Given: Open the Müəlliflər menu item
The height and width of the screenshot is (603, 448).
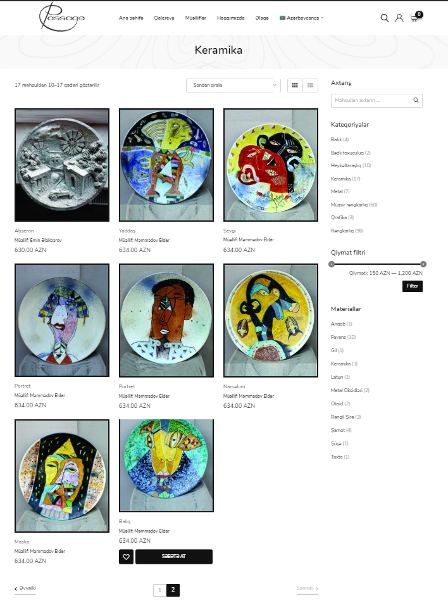Looking at the screenshot, I should coord(196,18).
